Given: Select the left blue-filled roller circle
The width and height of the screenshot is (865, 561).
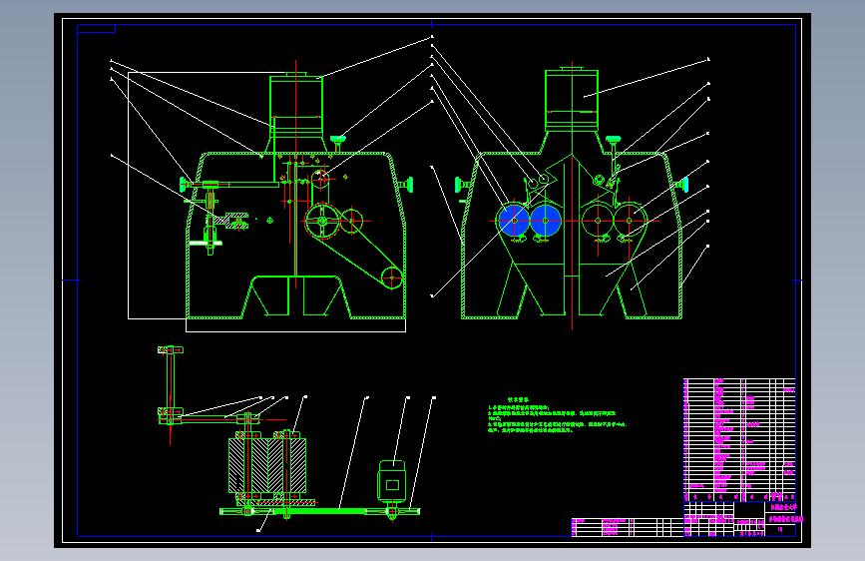Looking at the screenshot, I should (x=514, y=220).
